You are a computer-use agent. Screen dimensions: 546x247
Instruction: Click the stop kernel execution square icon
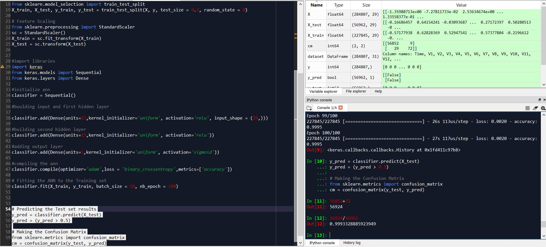pos(527,108)
